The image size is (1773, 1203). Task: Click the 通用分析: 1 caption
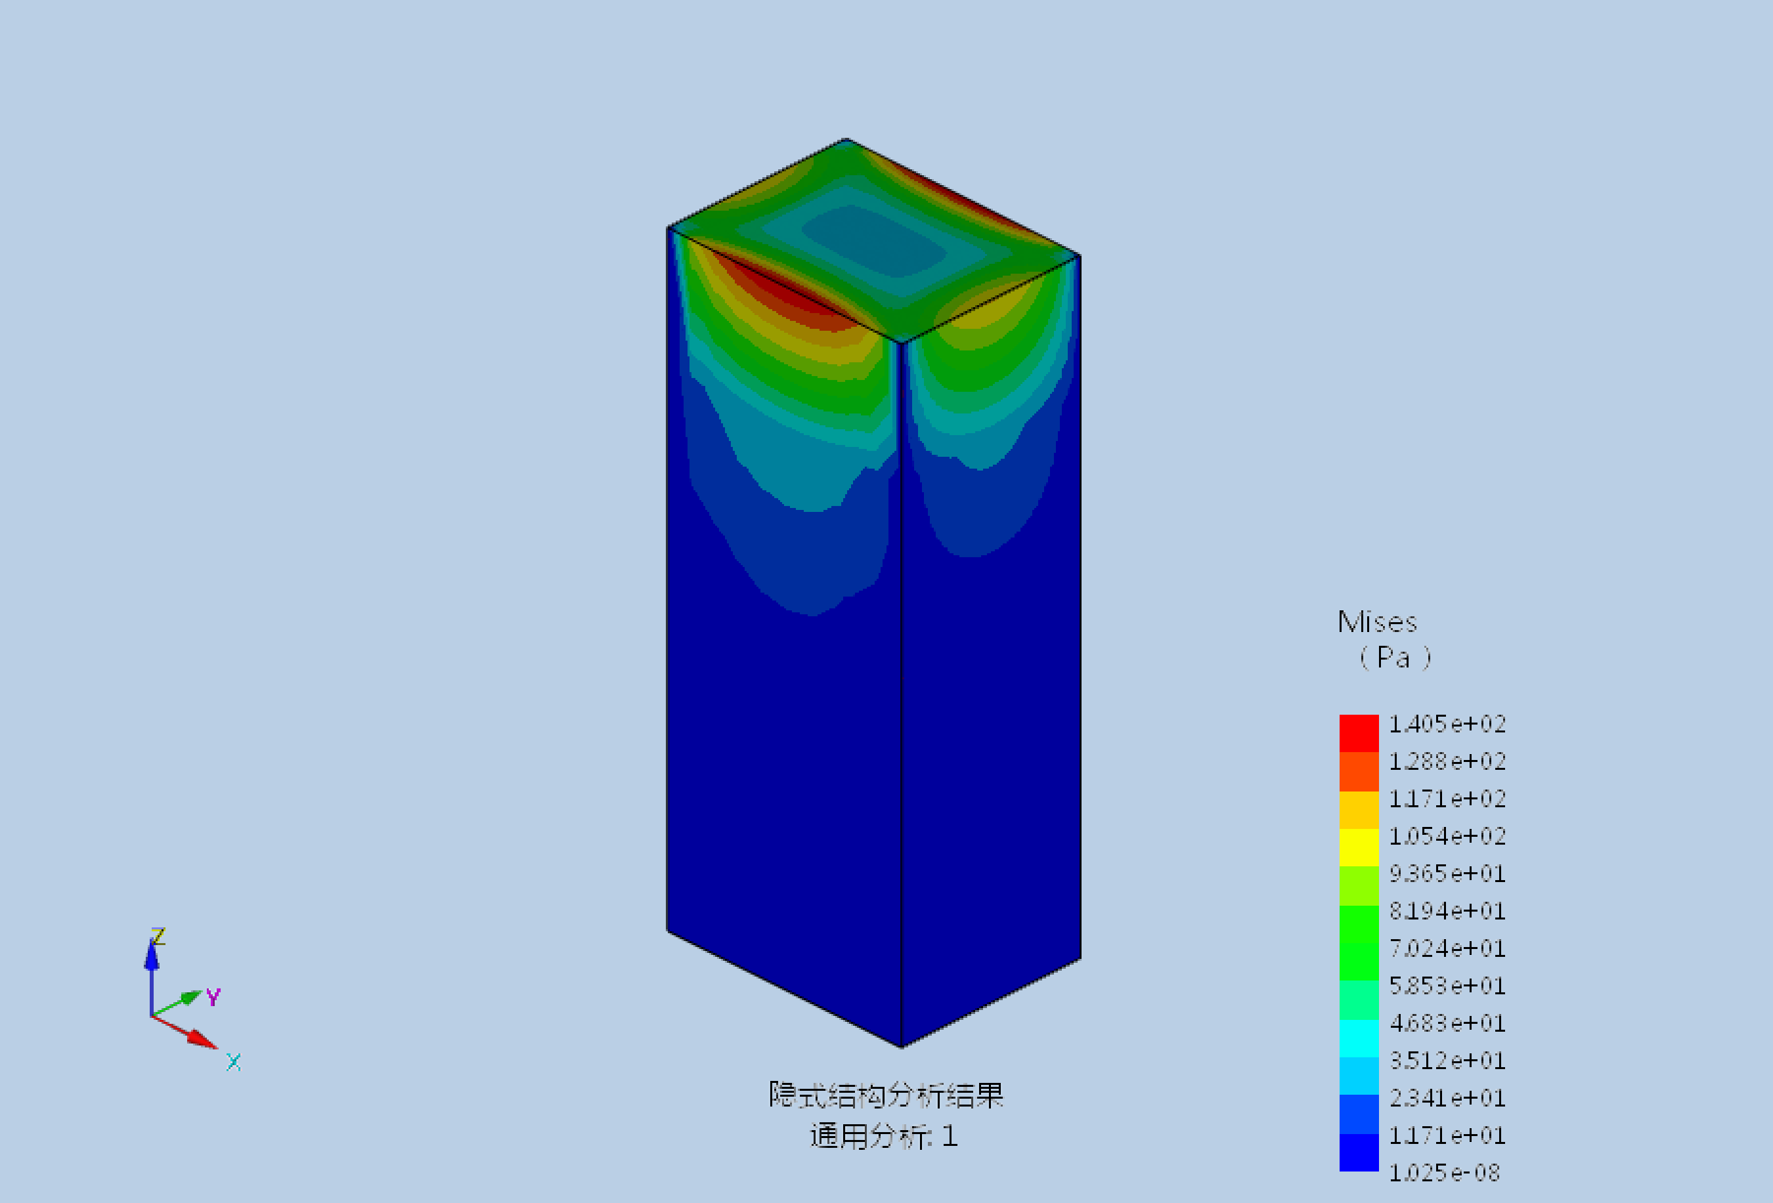click(883, 1136)
